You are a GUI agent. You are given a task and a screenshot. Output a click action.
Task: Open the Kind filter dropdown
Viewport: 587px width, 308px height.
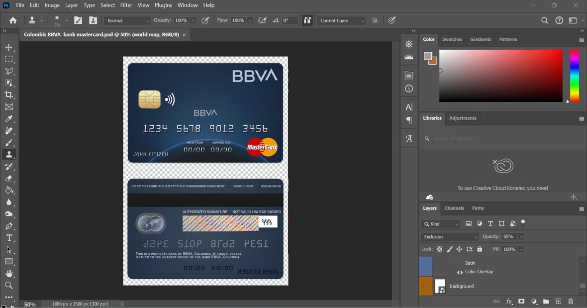(x=440, y=224)
